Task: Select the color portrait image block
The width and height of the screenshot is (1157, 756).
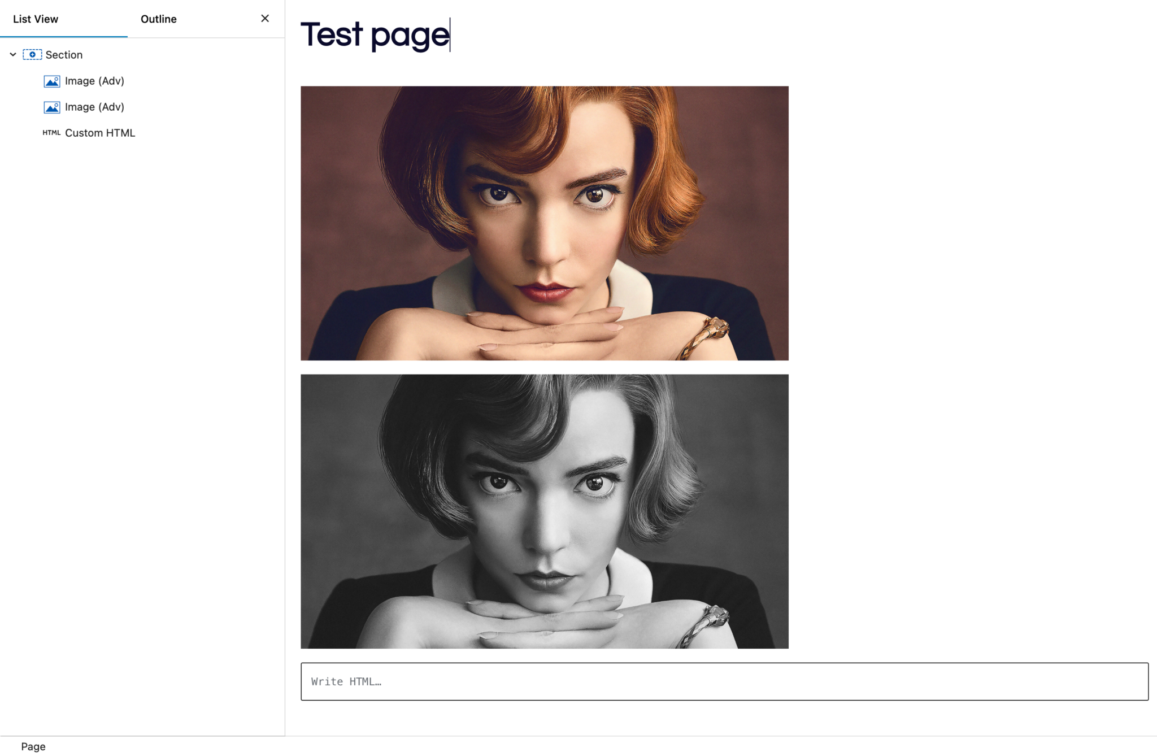Action: click(x=545, y=223)
